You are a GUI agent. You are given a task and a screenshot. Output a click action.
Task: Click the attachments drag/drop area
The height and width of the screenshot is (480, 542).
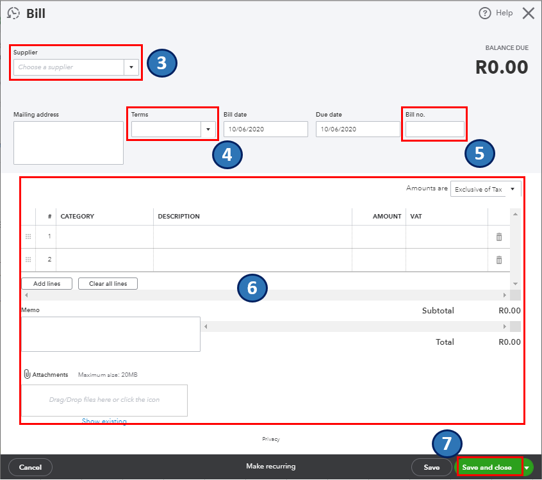pyautogui.click(x=104, y=400)
